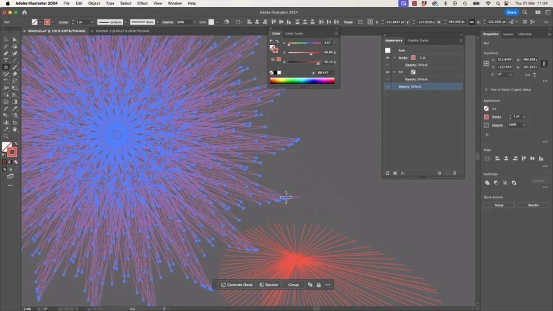Click the hue slider in Color panel

(x=304, y=43)
